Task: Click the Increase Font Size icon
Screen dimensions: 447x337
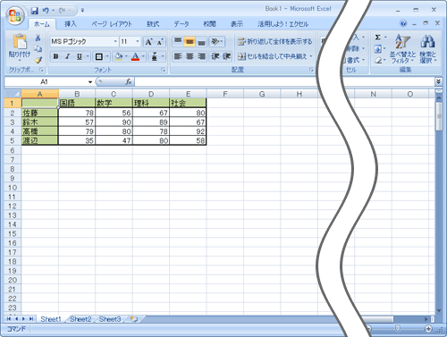Action: point(148,42)
